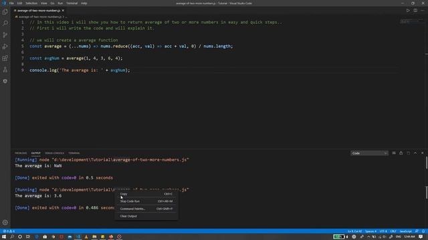This screenshot has height=240, width=428.
Task: Open the Explorer view in activity bar
Action: pos(5,12)
